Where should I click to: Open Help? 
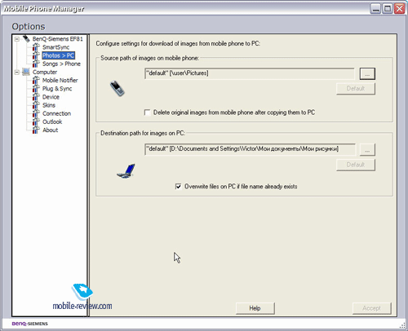point(255,308)
